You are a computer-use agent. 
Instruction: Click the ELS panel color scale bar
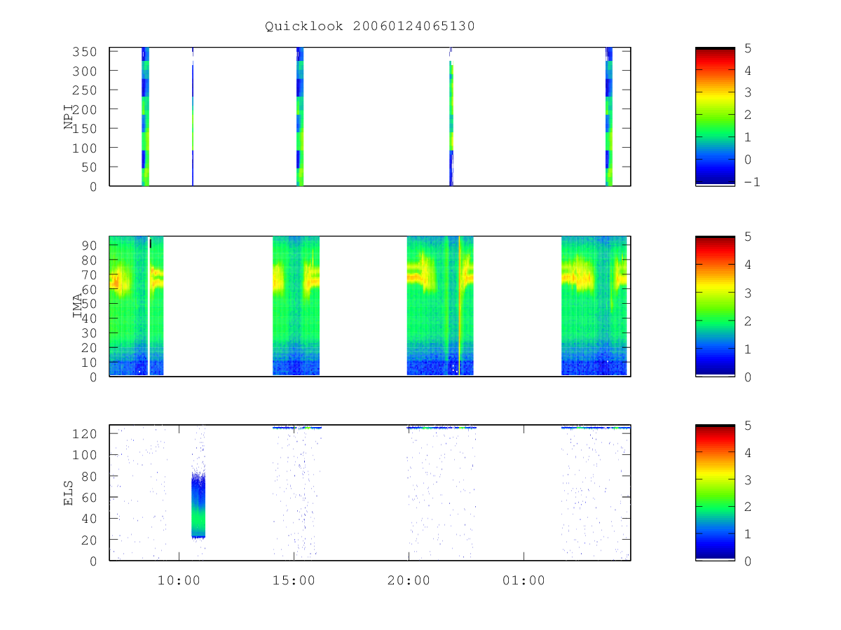click(715, 493)
